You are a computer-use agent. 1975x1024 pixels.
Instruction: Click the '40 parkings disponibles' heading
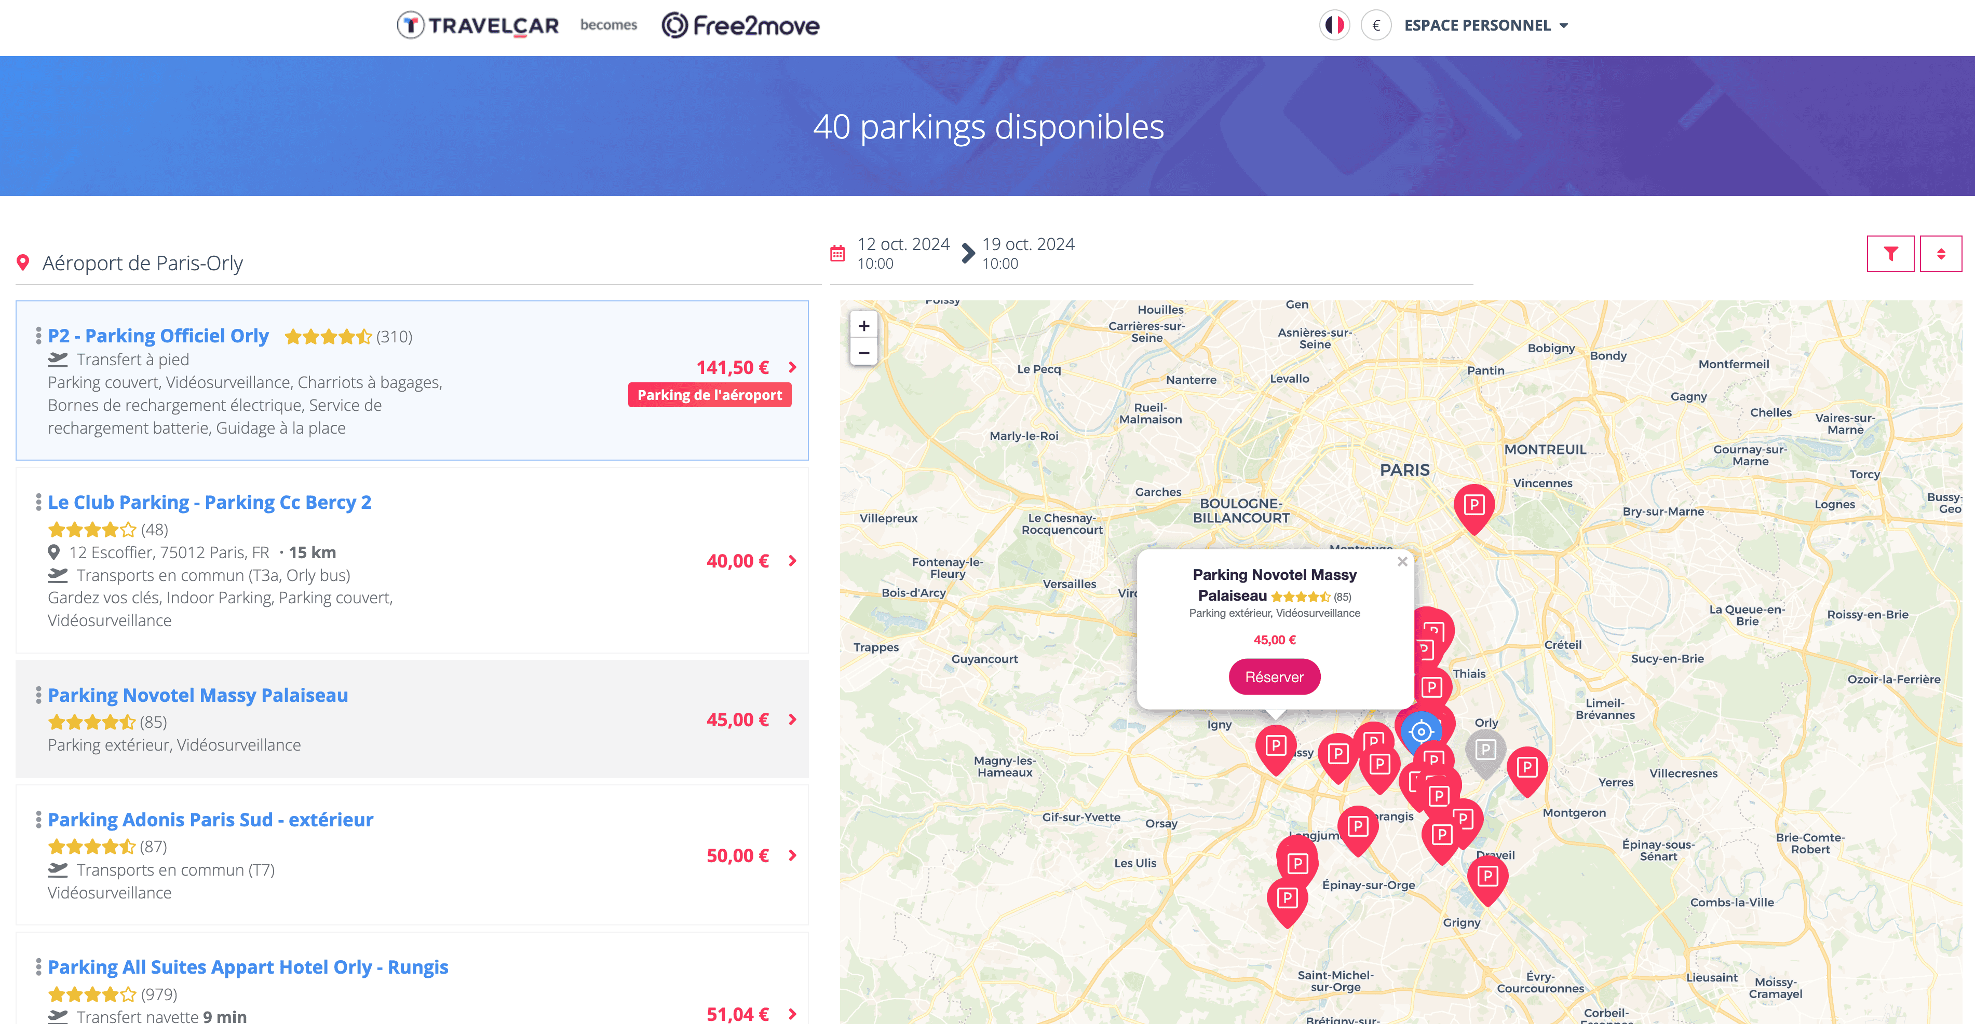tap(988, 127)
